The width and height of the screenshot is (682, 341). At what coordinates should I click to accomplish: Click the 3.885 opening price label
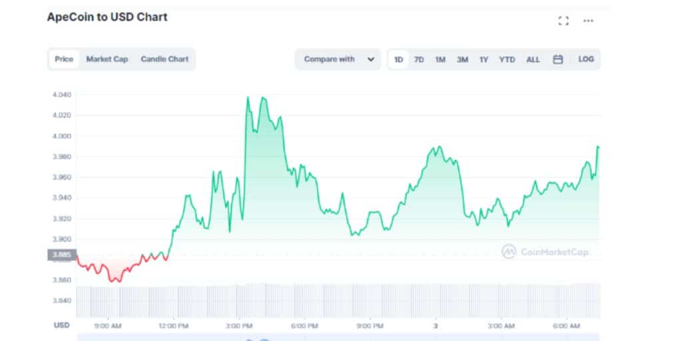[x=62, y=255]
